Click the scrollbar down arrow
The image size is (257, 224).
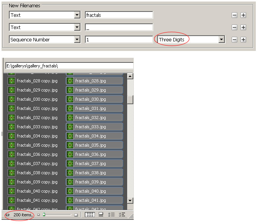[130, 201]
